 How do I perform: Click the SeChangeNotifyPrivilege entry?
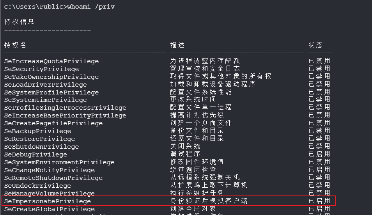(50, 170)
